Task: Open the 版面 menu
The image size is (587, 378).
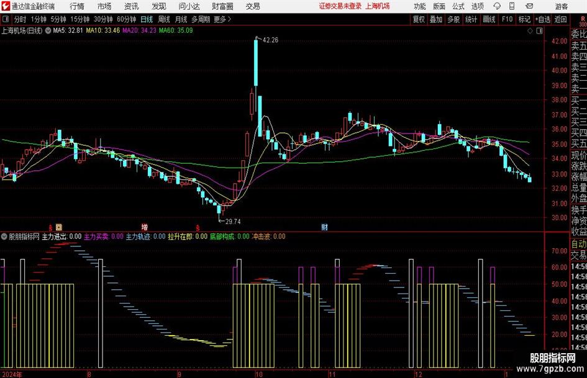Action: click(x=439, y=6)
